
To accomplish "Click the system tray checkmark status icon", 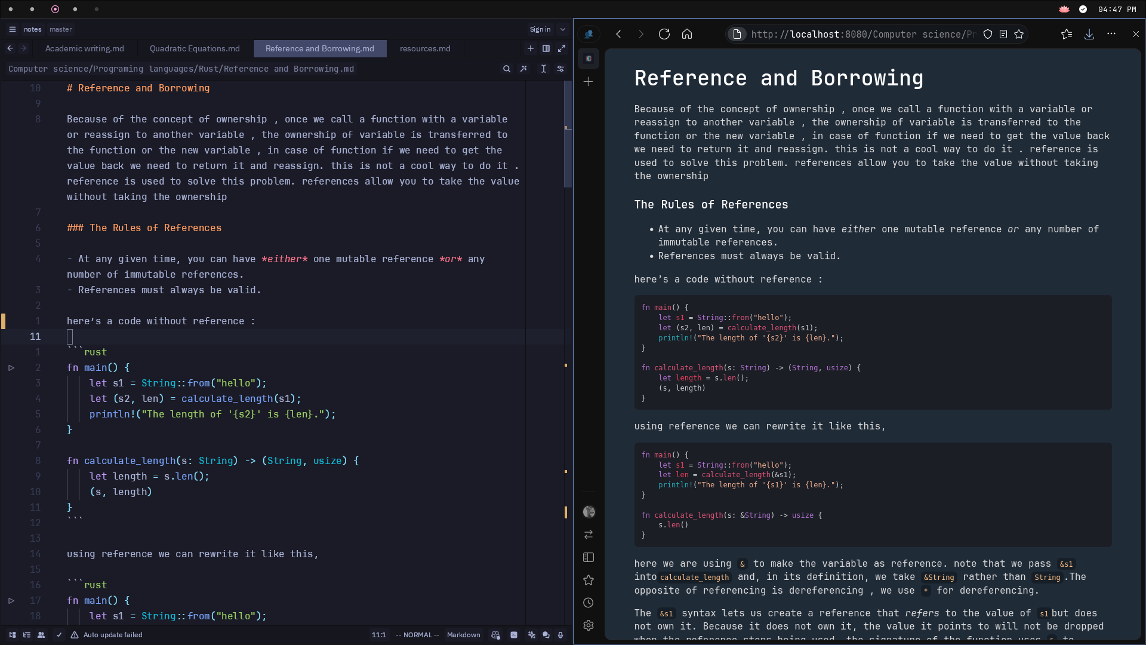I will coord(1083,9).
